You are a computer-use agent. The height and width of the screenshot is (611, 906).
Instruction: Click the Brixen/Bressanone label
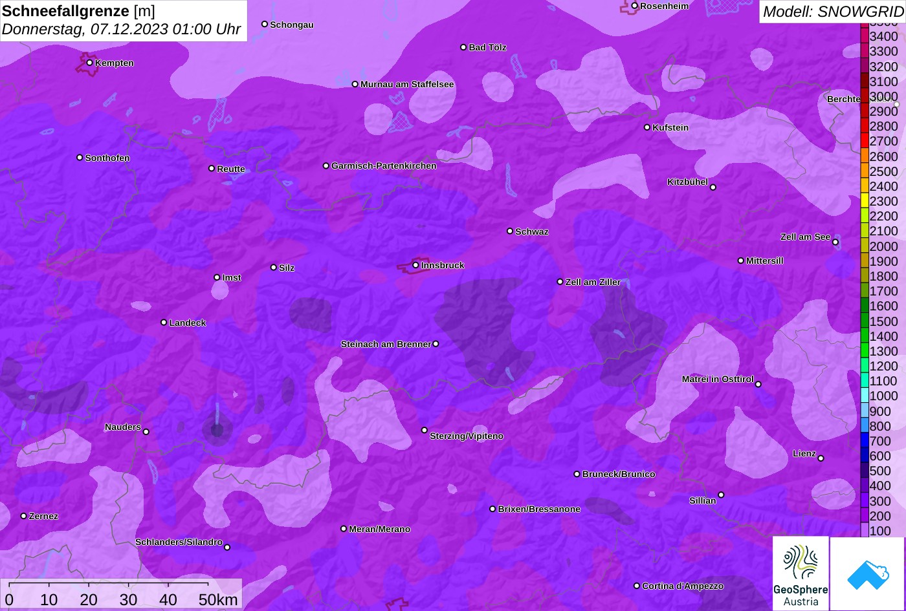point(539,509)
